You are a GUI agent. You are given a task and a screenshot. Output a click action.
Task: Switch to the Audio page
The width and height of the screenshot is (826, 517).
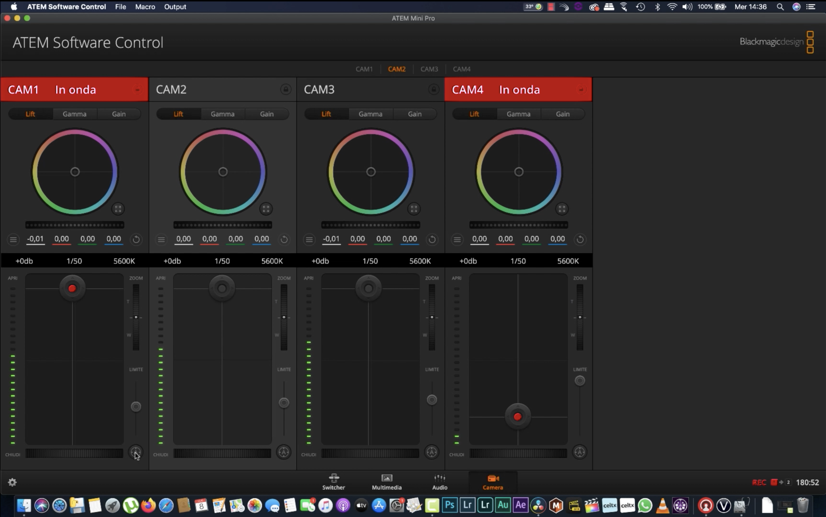click(x=440, y=482)
